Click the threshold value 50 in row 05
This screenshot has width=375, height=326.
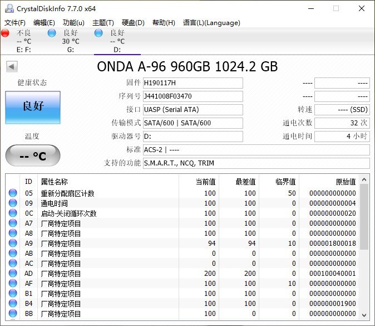pyautogui.click(x=292, y=193)
